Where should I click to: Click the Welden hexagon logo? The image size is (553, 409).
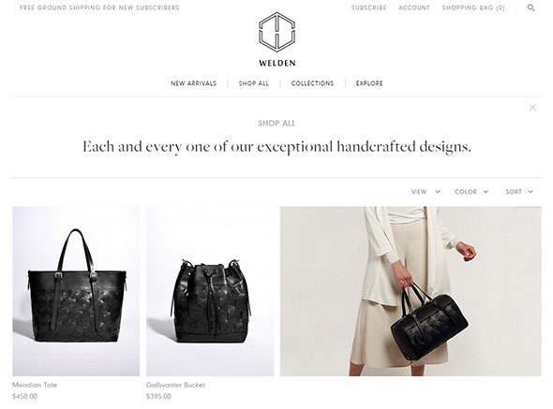[x=276, y=32]
